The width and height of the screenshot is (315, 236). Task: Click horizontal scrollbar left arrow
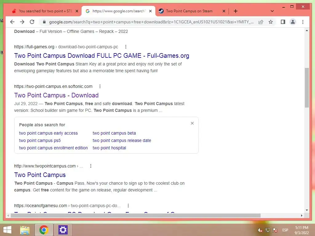(8, 215)
